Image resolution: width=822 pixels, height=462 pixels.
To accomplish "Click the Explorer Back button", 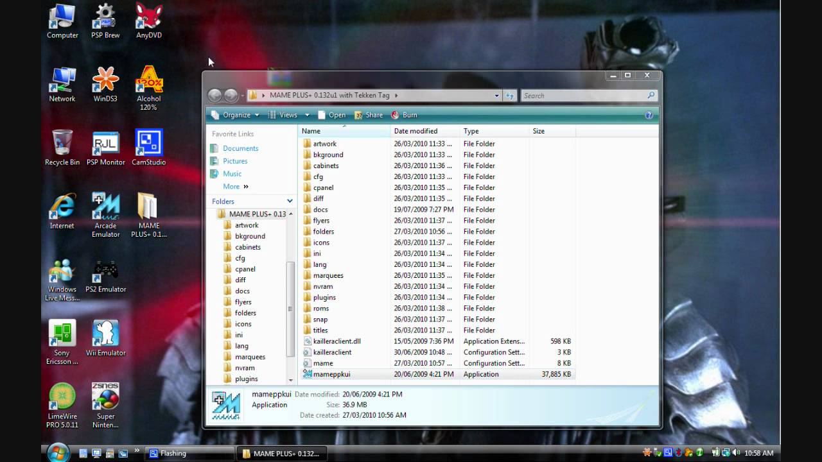I will pyautogui.click(x=215, y=95).
